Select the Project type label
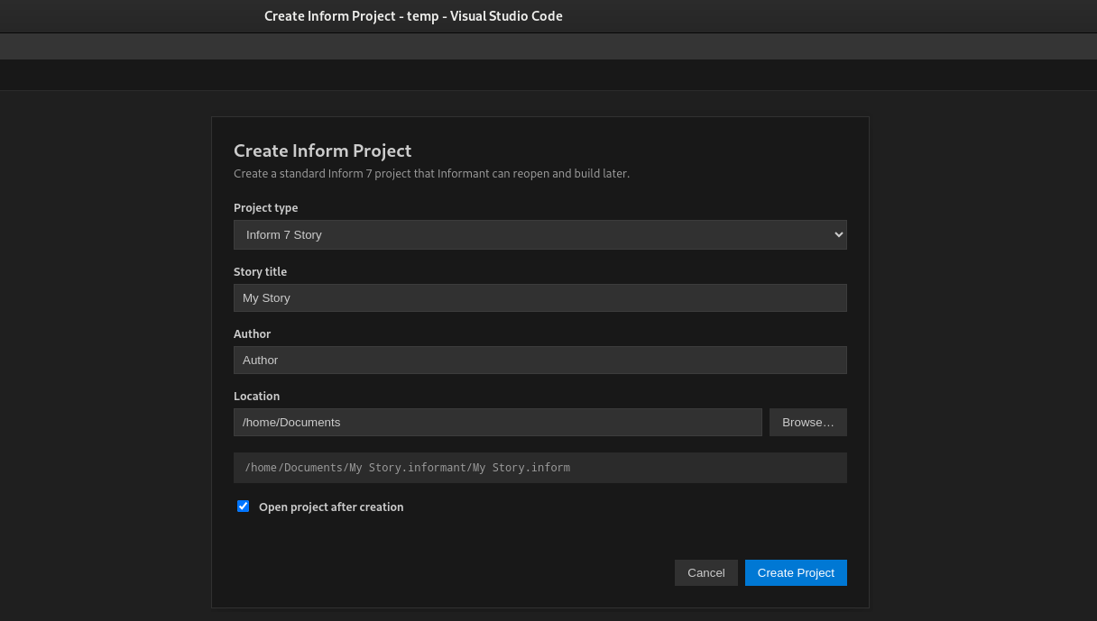Image resolution: width=1097 pixels, height=621 pixels. click(265, 207)
